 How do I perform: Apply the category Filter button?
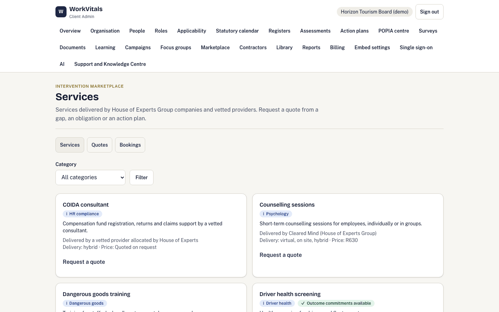click(x=141, y=177)
